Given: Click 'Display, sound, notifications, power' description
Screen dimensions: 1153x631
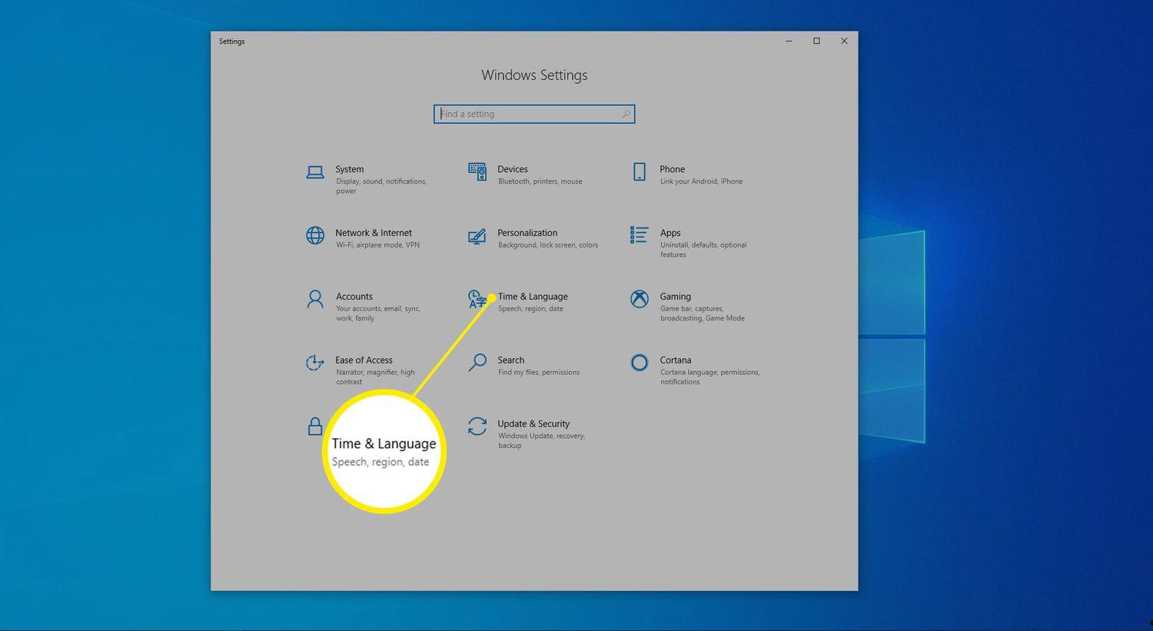Looking at the screenshot, I should pyautogui.click(x=381, y=186).
